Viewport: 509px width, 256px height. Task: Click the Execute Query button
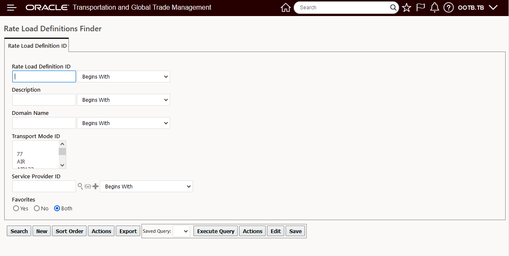click(x=216, y=231)
